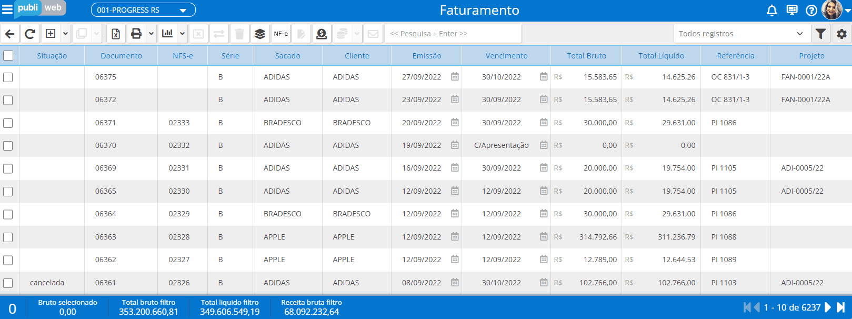Open the NF-e button
The width and height of the screenshot is (852, 319).
click(x=280, y=34)
